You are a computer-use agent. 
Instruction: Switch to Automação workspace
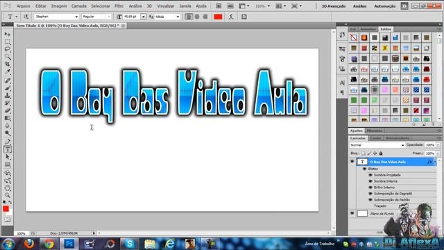point(385,6)
